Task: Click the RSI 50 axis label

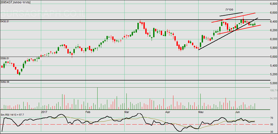Action: coord(272,125)
